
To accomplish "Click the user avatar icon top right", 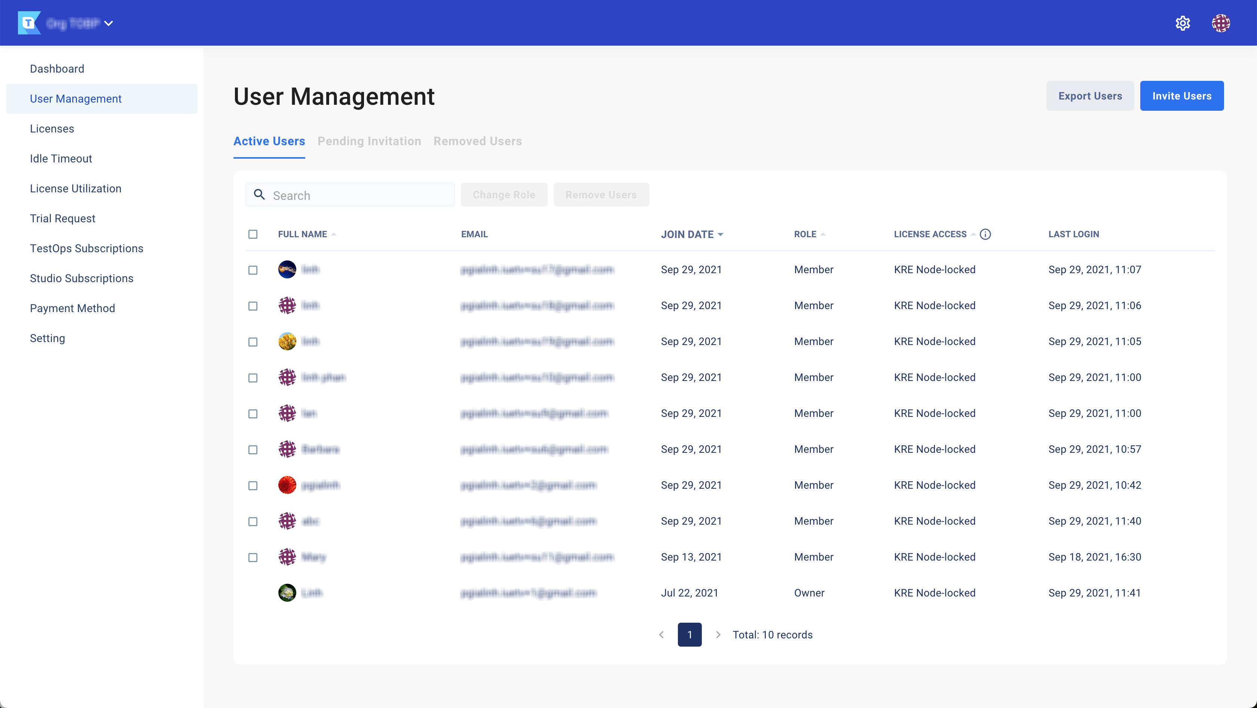I will pyautogui.click(x=1221, y=23).
